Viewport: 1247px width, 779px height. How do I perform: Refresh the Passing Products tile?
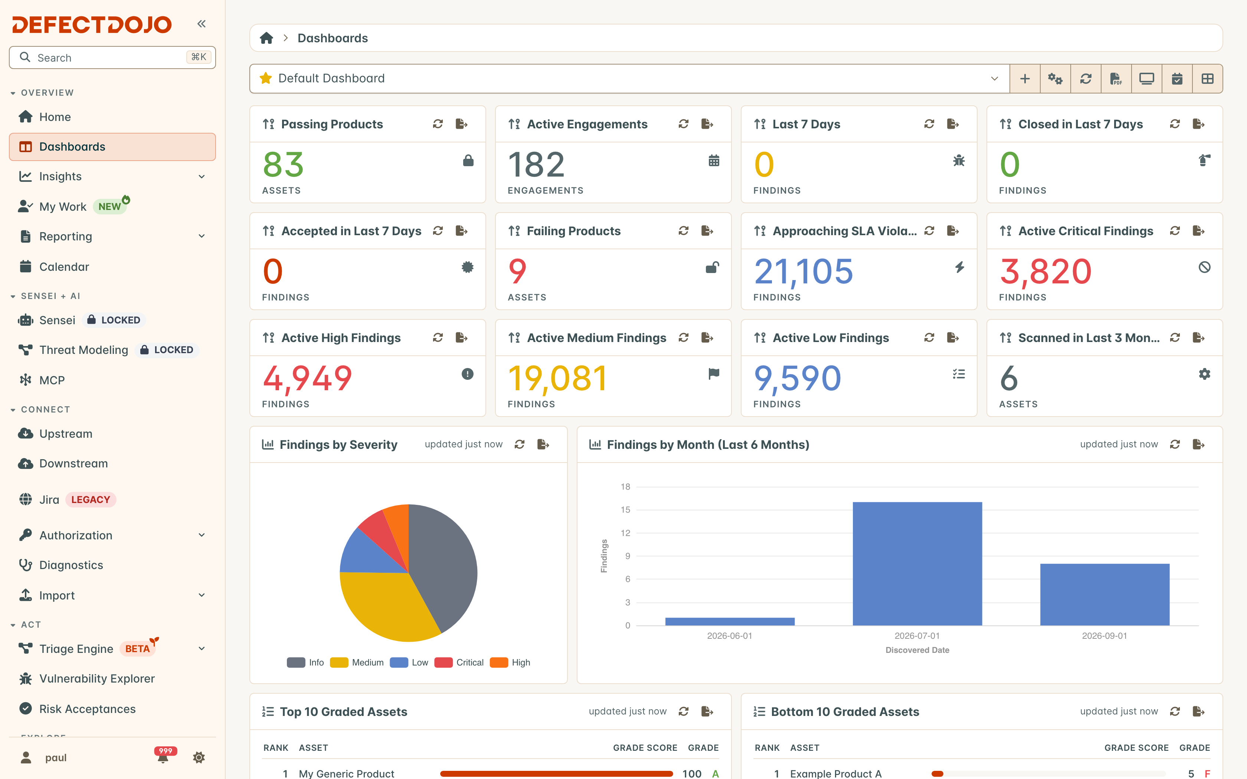tap(438, 124)
